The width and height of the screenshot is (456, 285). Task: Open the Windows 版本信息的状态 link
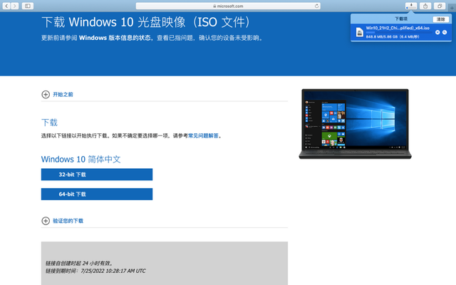[115, 38]
